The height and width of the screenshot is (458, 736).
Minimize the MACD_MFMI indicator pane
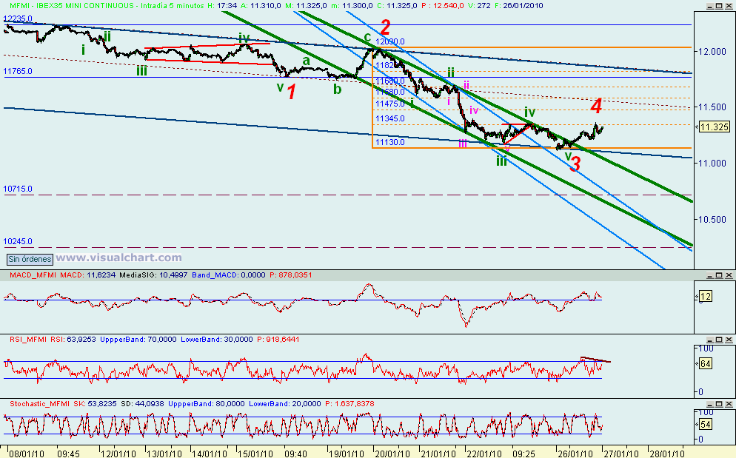coord(709,275)
